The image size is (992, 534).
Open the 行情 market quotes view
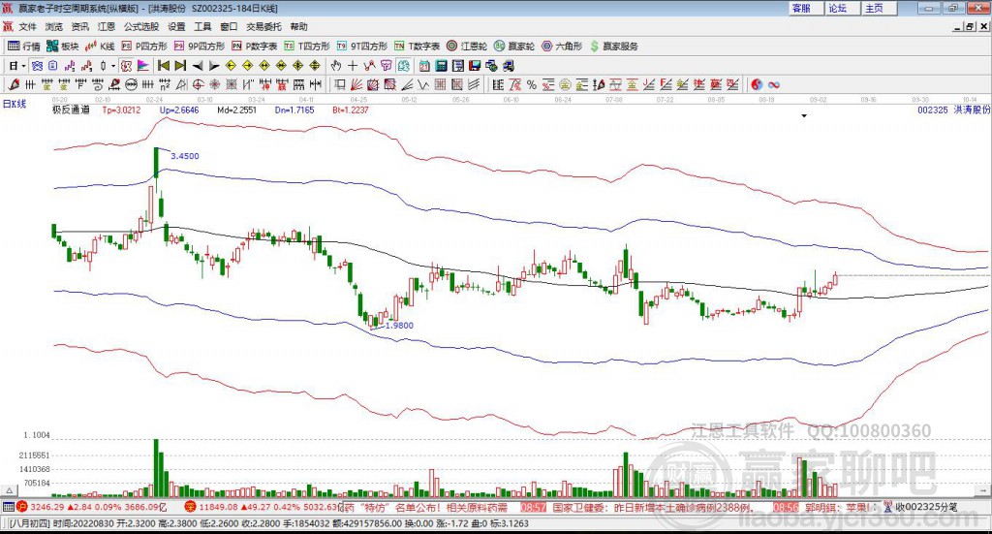click(24, 47)
